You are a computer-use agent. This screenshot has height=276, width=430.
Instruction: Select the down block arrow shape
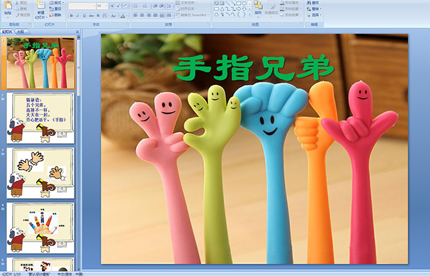244,9
